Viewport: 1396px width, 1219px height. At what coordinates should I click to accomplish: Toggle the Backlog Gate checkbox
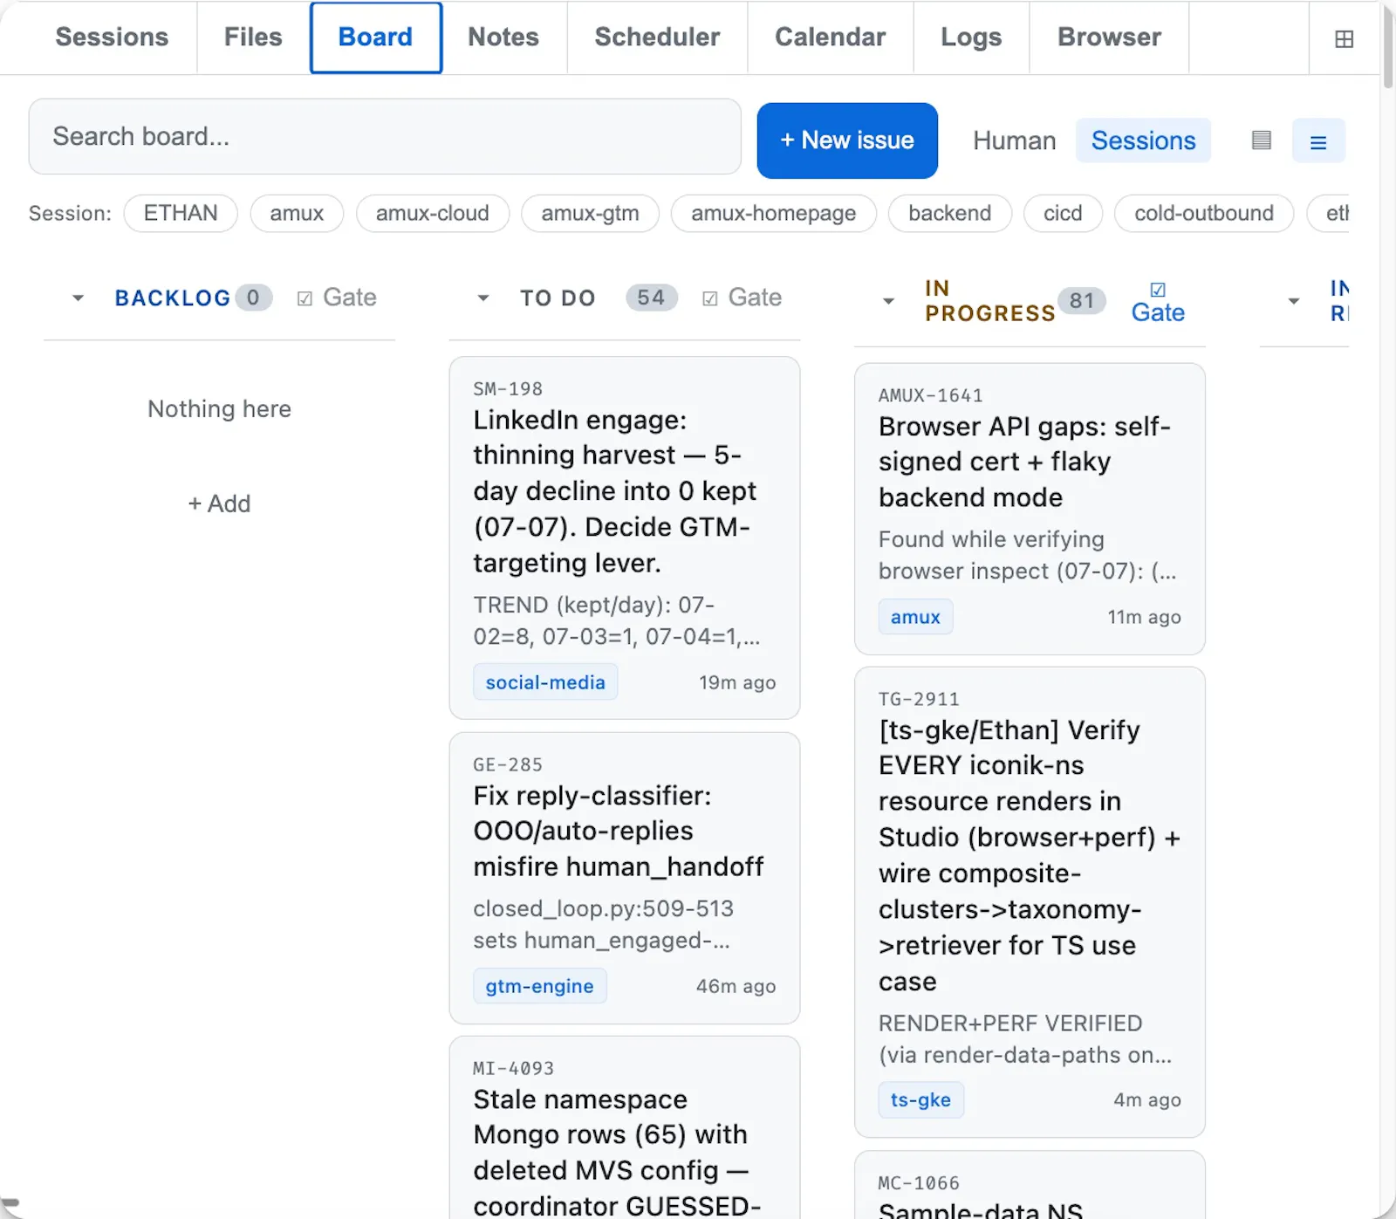click(x=305, y=298)
